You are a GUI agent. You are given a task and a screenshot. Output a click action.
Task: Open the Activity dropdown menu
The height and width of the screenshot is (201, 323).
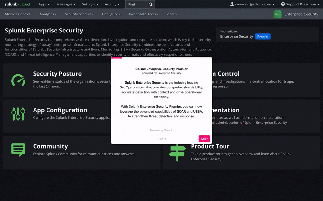pos(112,5)
